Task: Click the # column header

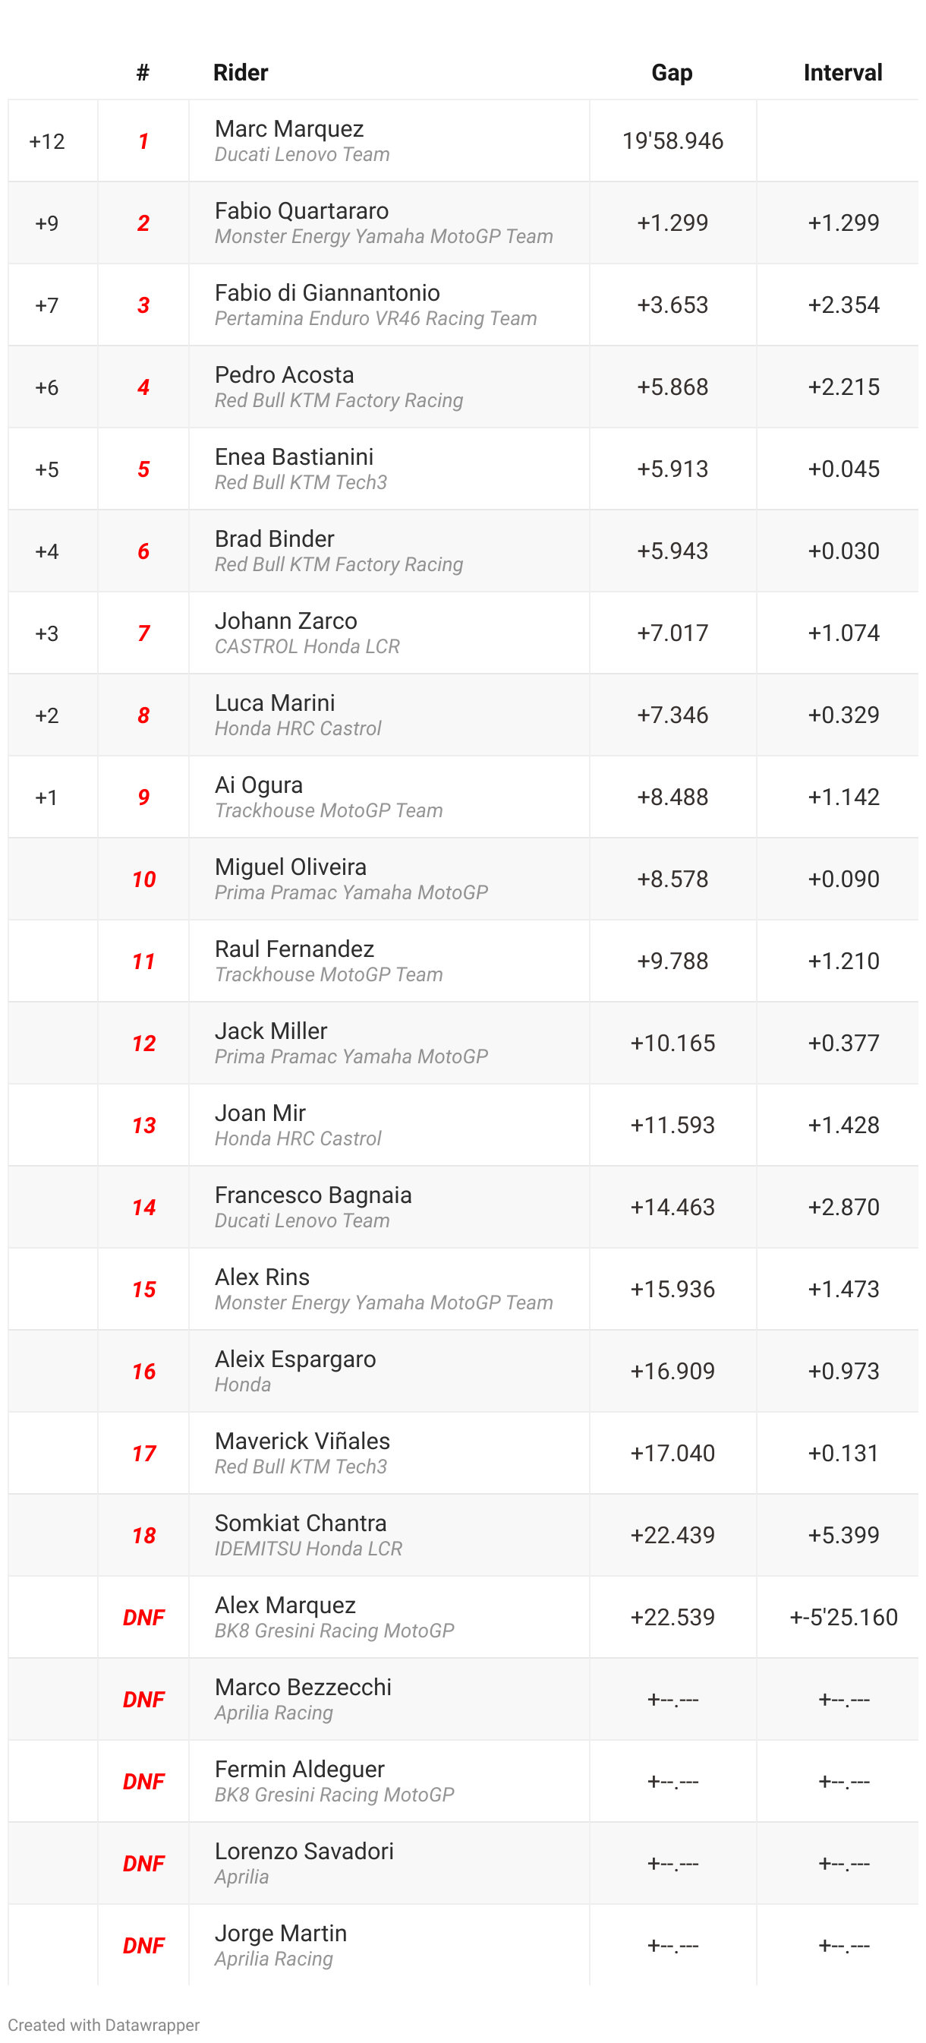Action: coord(143,72)
